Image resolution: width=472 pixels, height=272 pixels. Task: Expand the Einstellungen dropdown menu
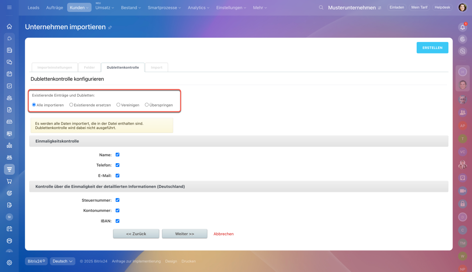pos(232,7)
